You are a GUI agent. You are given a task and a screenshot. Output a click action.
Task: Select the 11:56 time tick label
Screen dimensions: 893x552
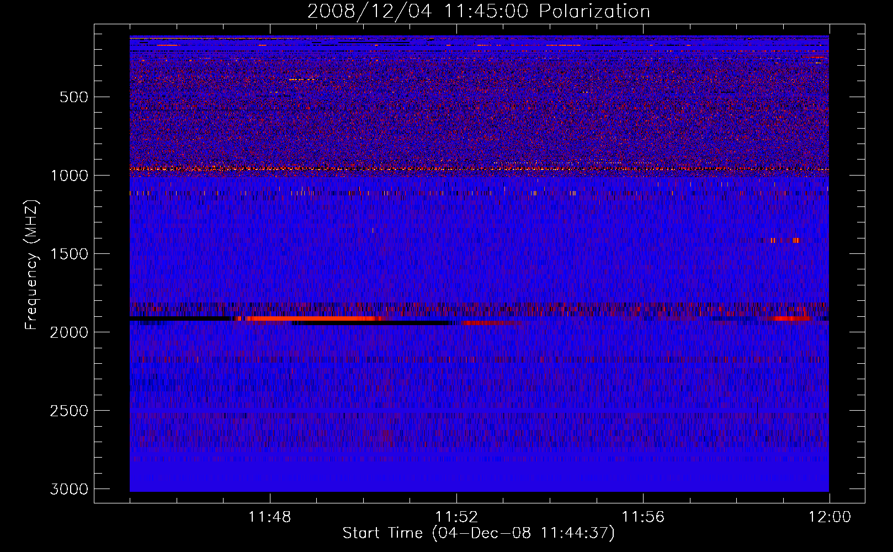643,517
